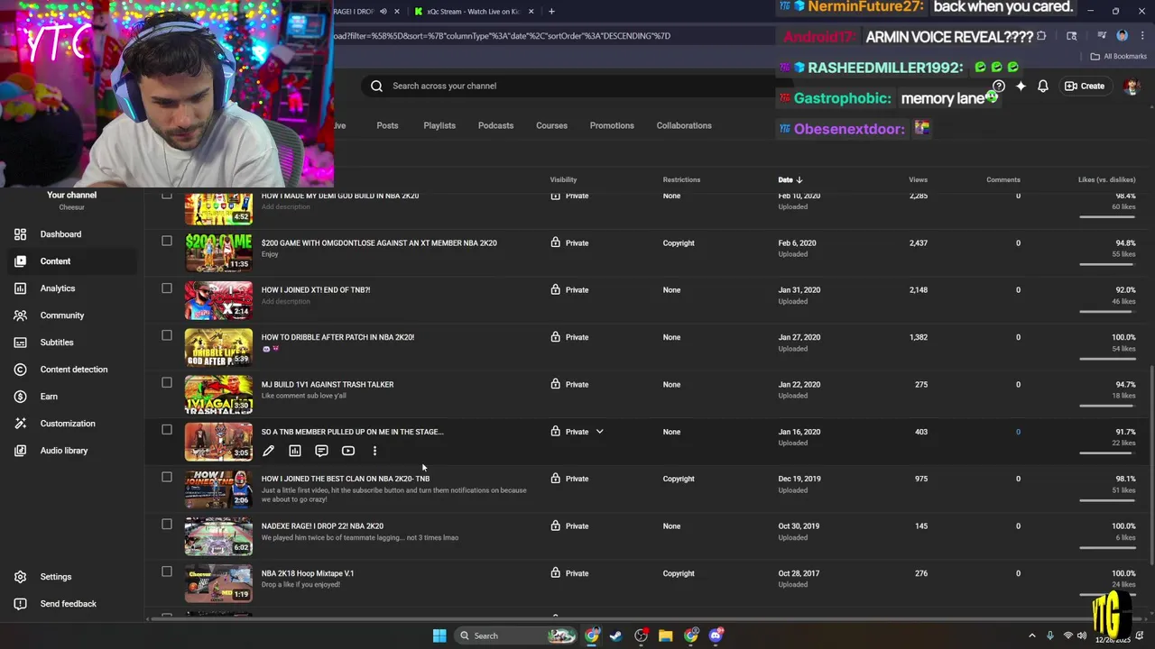
Task: Open Windows Start menu
Action: coord(439,635)
